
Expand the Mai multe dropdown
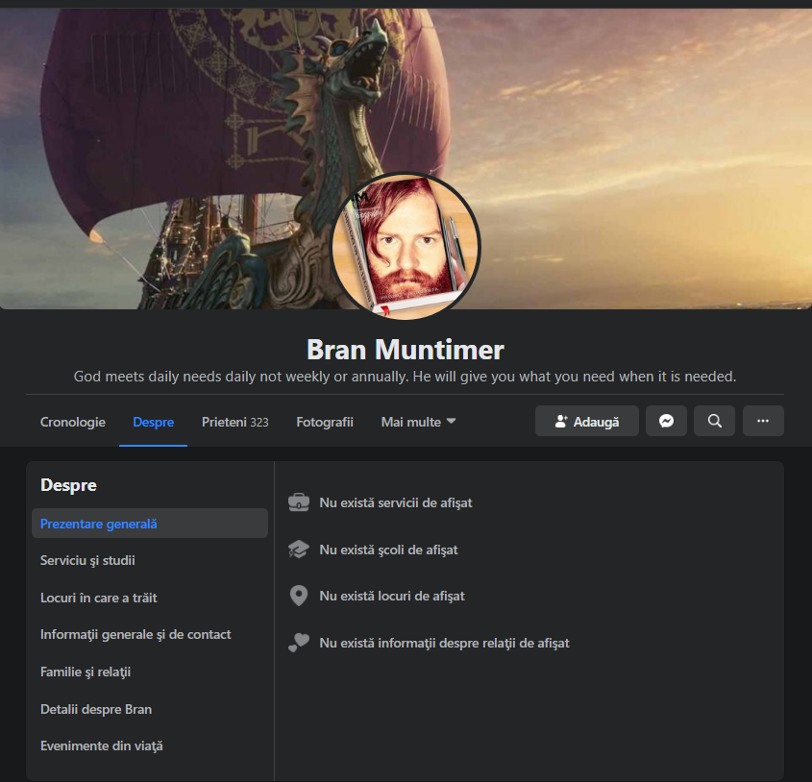[418, 422]
